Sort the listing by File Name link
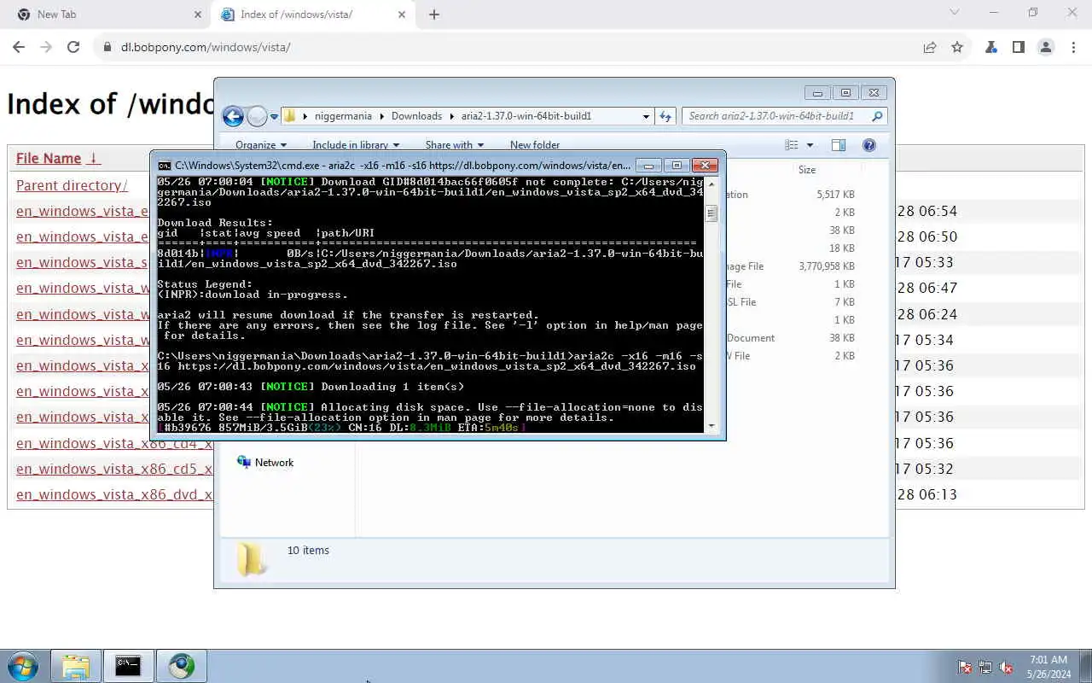Screen dimensions: 1092x683 [49, 158]
